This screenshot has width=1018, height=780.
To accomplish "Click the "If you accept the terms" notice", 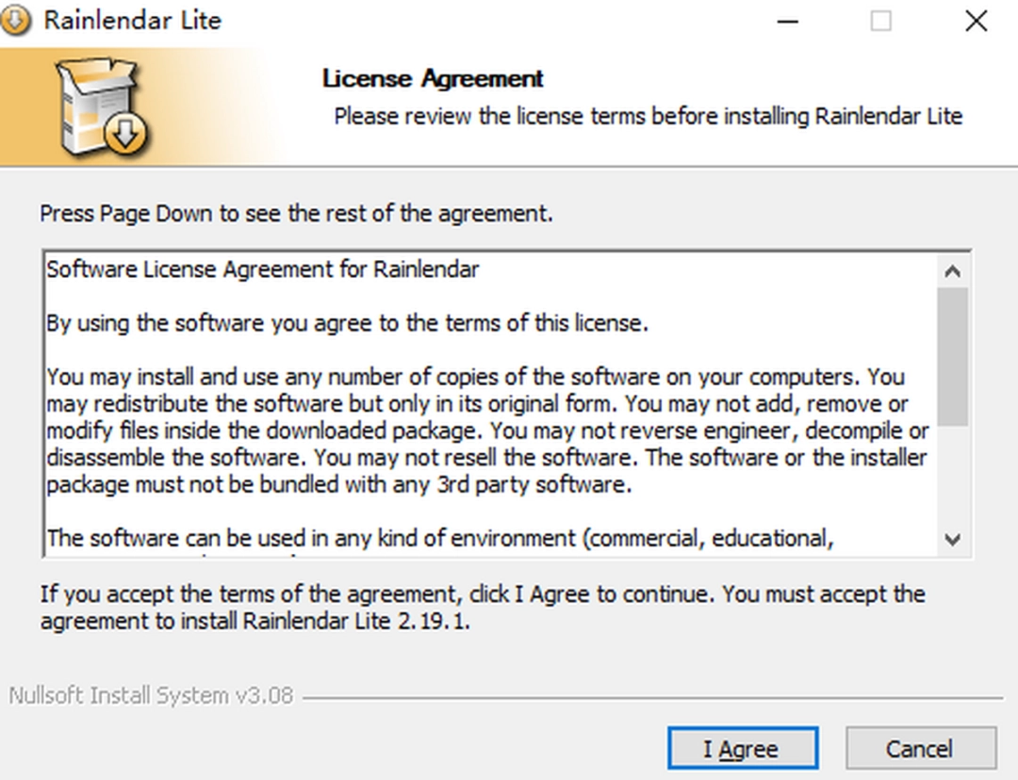I will [482, 608].
